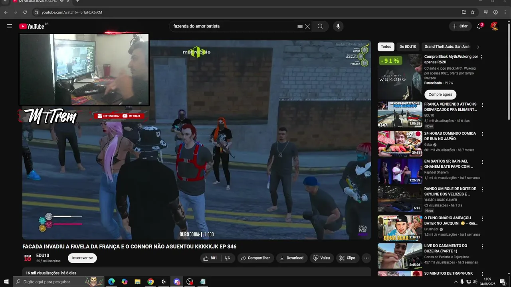Dislike the video with thumbs-down icon

click(x=228, y=258)
